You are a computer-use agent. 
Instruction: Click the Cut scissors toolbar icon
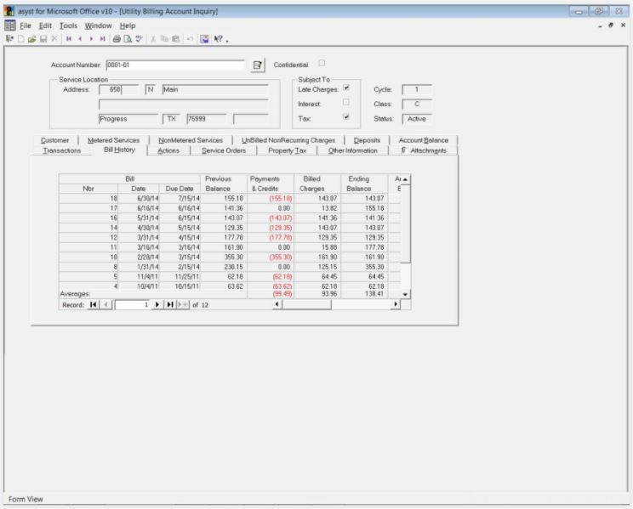[x=153, y=39]
